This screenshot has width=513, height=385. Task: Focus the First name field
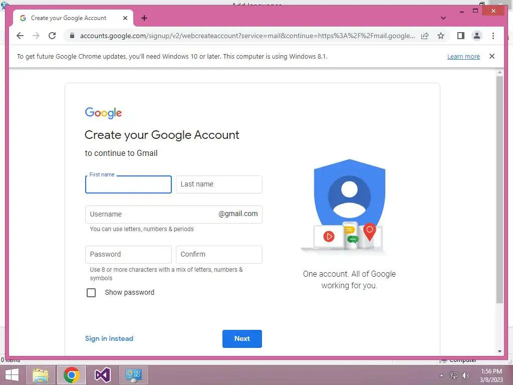pyautogui.click(x=128, y=184)
